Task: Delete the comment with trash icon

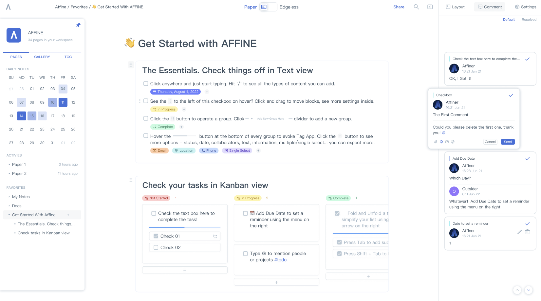Action: pos(527,232)
